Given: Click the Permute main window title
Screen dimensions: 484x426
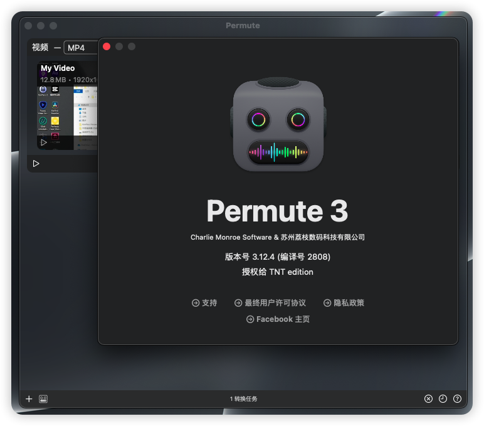Looking at the screenshot, I should (243, 26).
